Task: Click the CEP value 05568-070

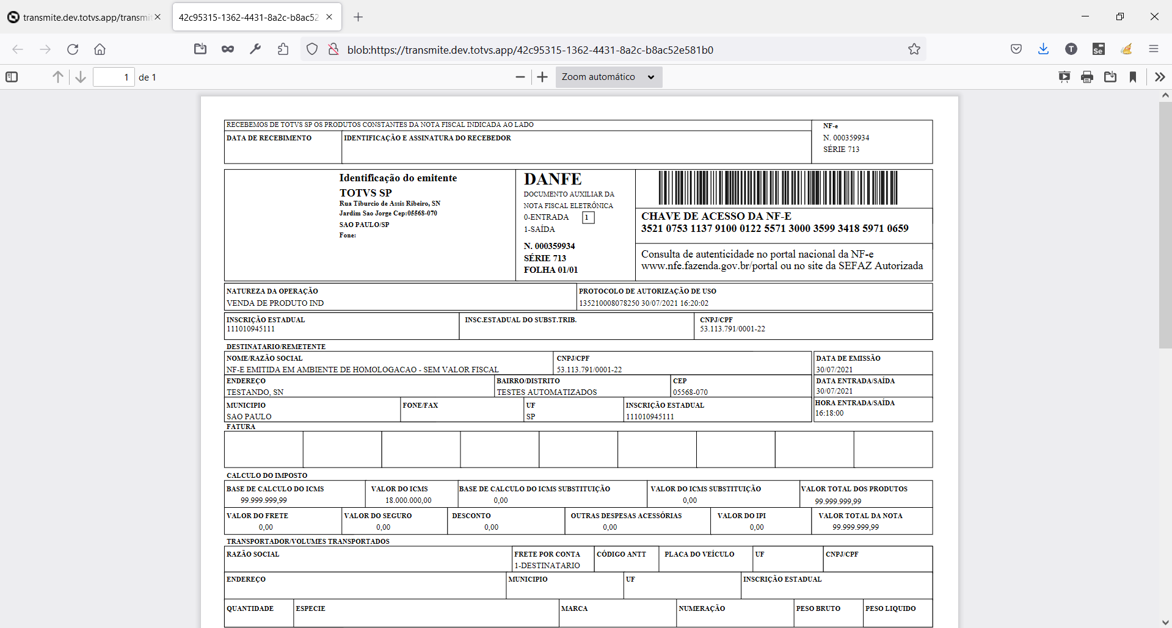Action: pos(690,392)
